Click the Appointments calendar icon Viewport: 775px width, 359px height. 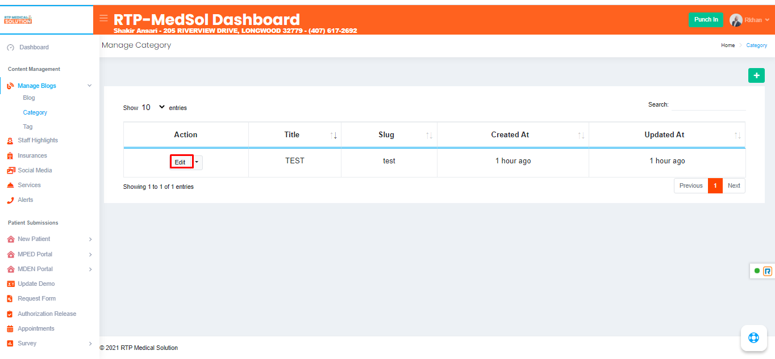pos(10,329)
